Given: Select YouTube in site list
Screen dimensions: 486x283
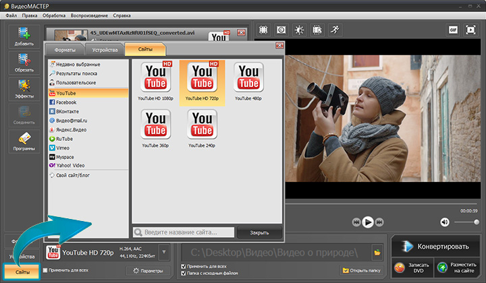Looking at the screenshot, I should [88, 93].
